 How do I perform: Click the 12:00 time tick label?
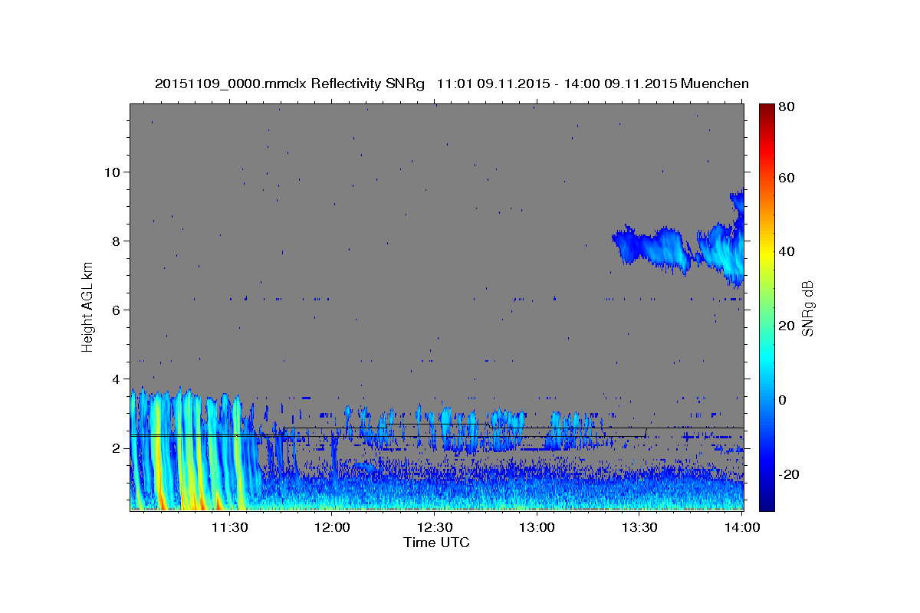[x=332, y=528]
